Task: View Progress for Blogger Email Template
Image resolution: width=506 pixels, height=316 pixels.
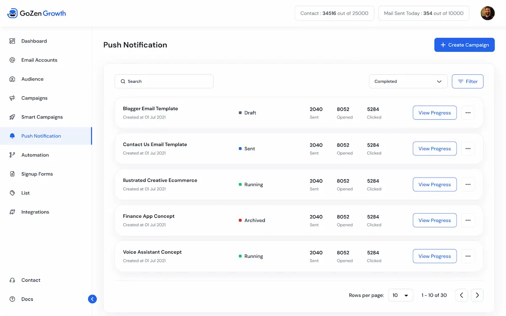Action: [x=435, y=113]
